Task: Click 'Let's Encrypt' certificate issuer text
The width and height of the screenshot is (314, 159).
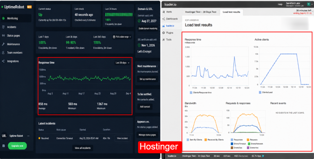Action: coord(145,52)
